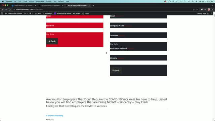Click Edit Page in admin bar
Screen dimensions: 215x121
[47, 13]
